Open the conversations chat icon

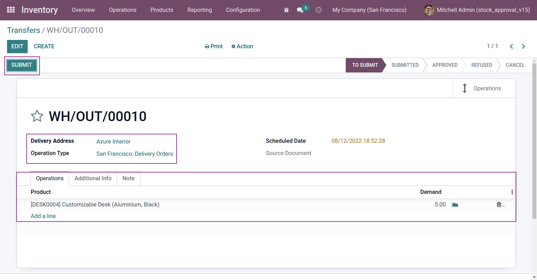300,10
